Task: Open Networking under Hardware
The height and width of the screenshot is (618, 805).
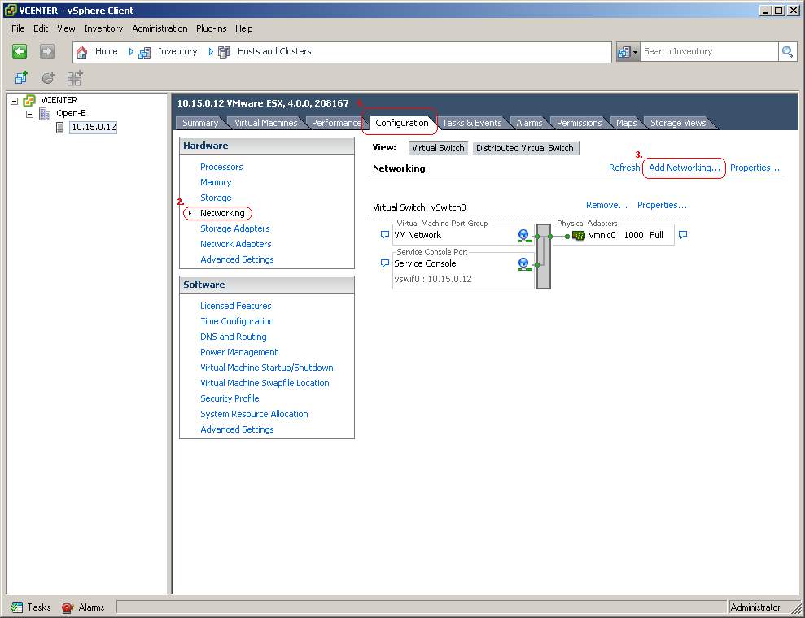Action: coord(222,213)
